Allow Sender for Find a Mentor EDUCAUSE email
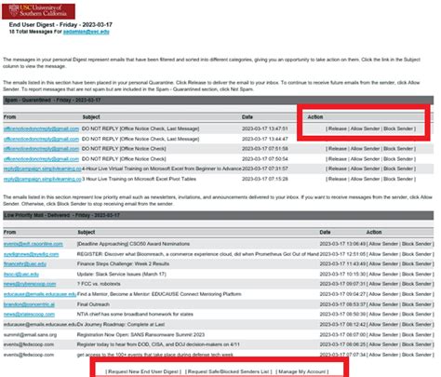441x377 pixels. 383,294
